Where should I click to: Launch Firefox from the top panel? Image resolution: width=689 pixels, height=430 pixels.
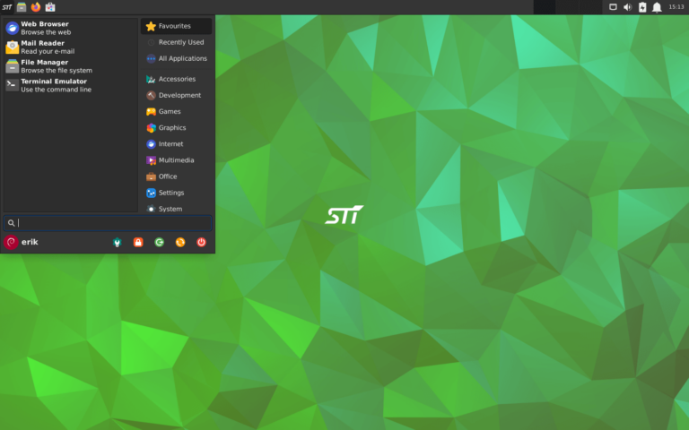pyautogui.click(x=36, y=7)
